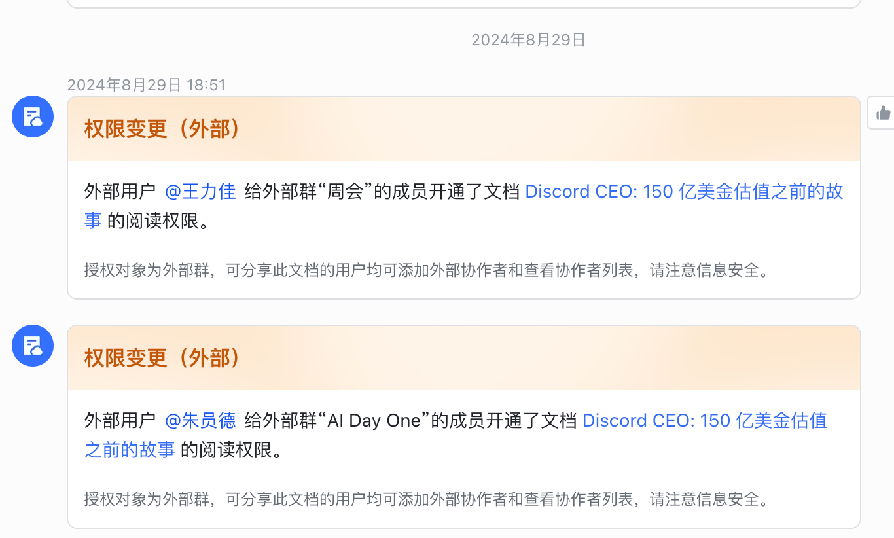Click the centered 2024年8月29日 date separator
Image resolution: width=894 pixels, height=538 pixels.
click(528, 40)
